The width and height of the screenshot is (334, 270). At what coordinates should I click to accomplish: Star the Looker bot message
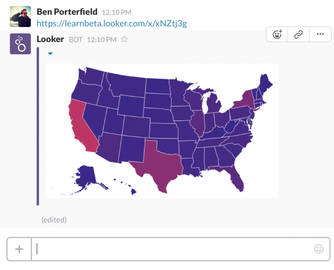124,39
